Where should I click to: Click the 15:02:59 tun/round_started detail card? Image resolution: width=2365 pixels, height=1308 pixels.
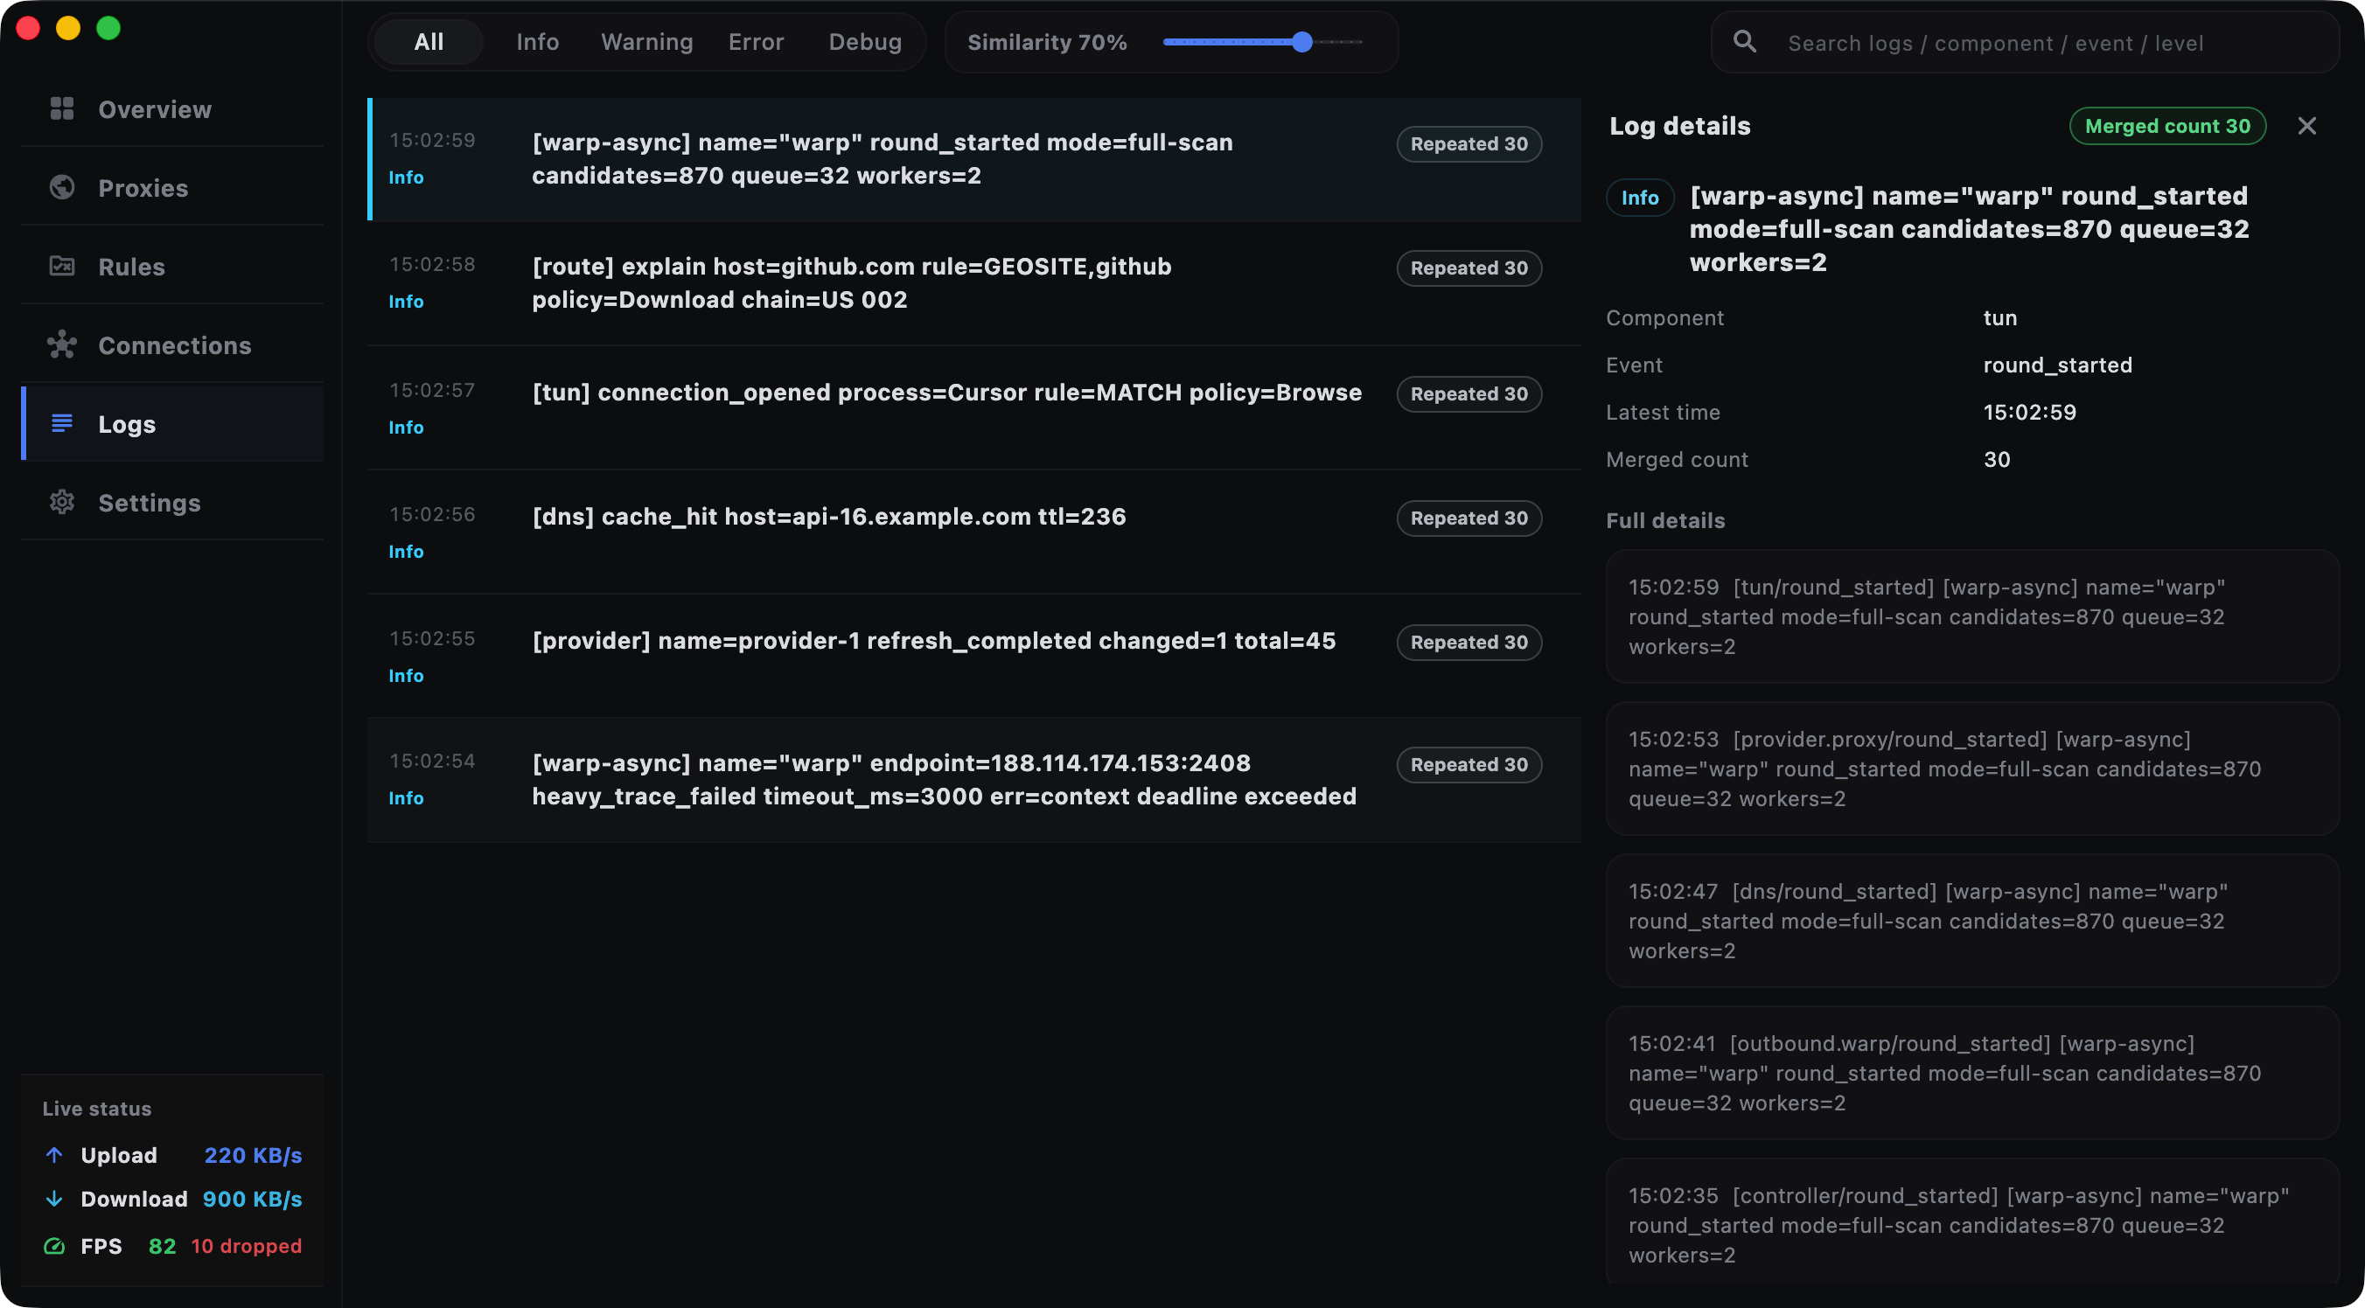1971,616
